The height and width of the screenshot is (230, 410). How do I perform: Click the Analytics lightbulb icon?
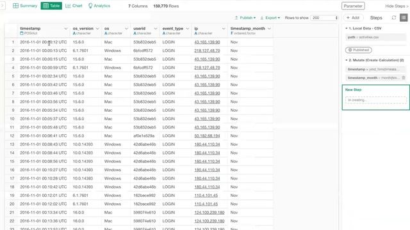click(x=90, y=6)
